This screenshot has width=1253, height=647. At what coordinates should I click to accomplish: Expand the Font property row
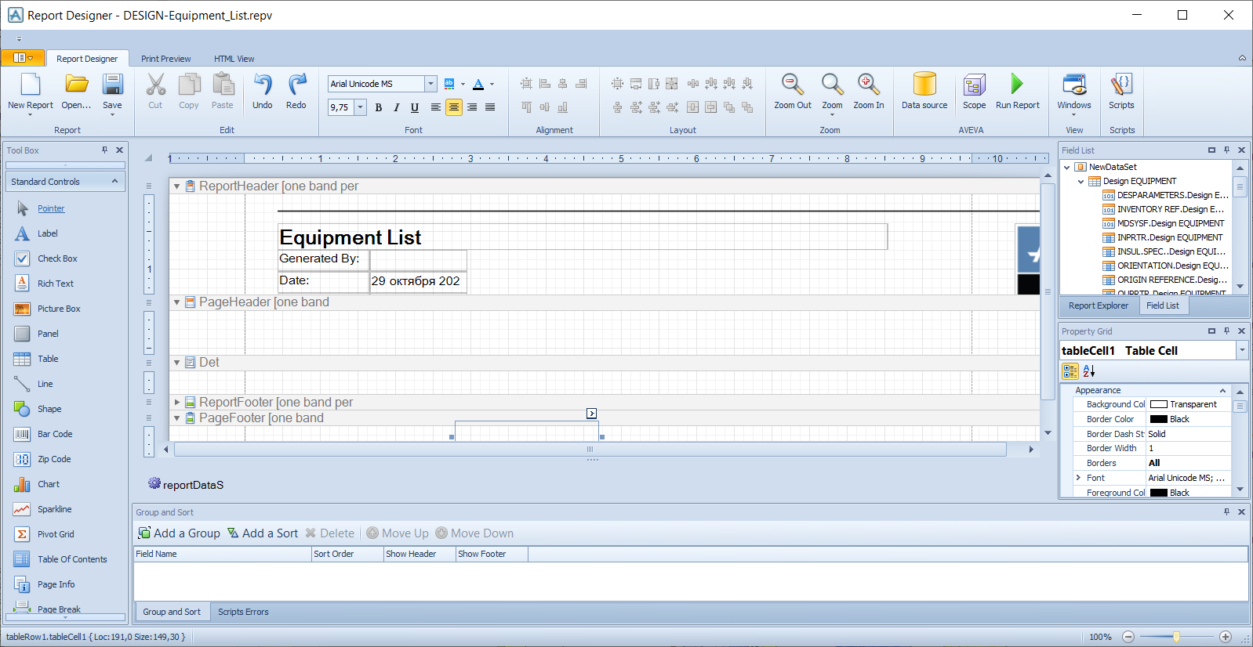[x=1078, y=478]
